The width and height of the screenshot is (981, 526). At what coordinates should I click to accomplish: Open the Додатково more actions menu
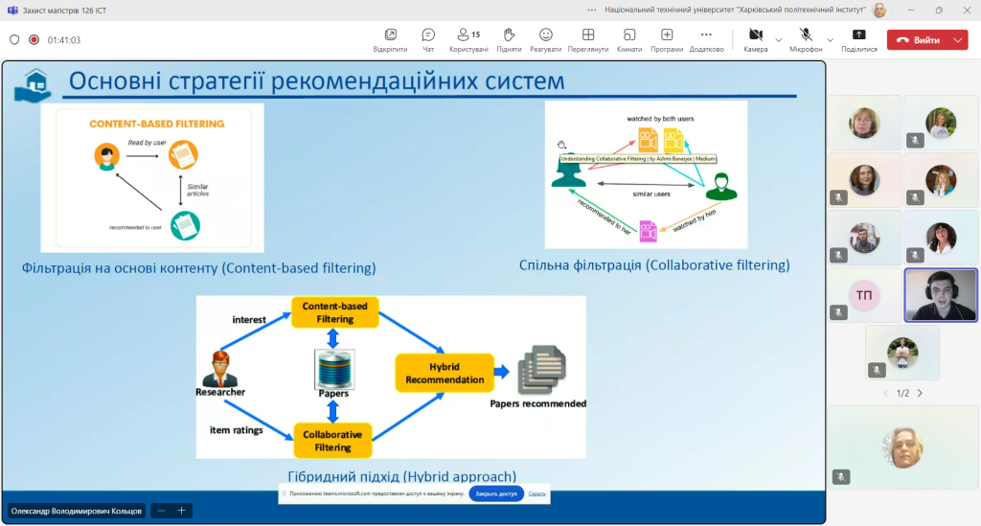(x=706, y=39)
